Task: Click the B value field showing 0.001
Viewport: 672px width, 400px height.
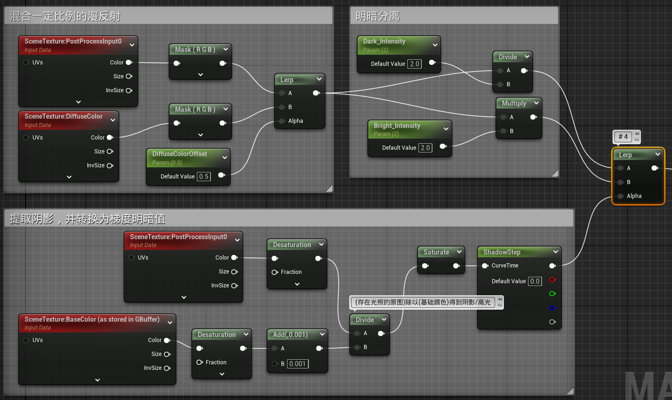Action: coord(298,364)
